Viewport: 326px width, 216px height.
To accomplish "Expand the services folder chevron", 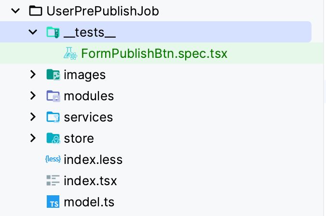I will point(33,117).
